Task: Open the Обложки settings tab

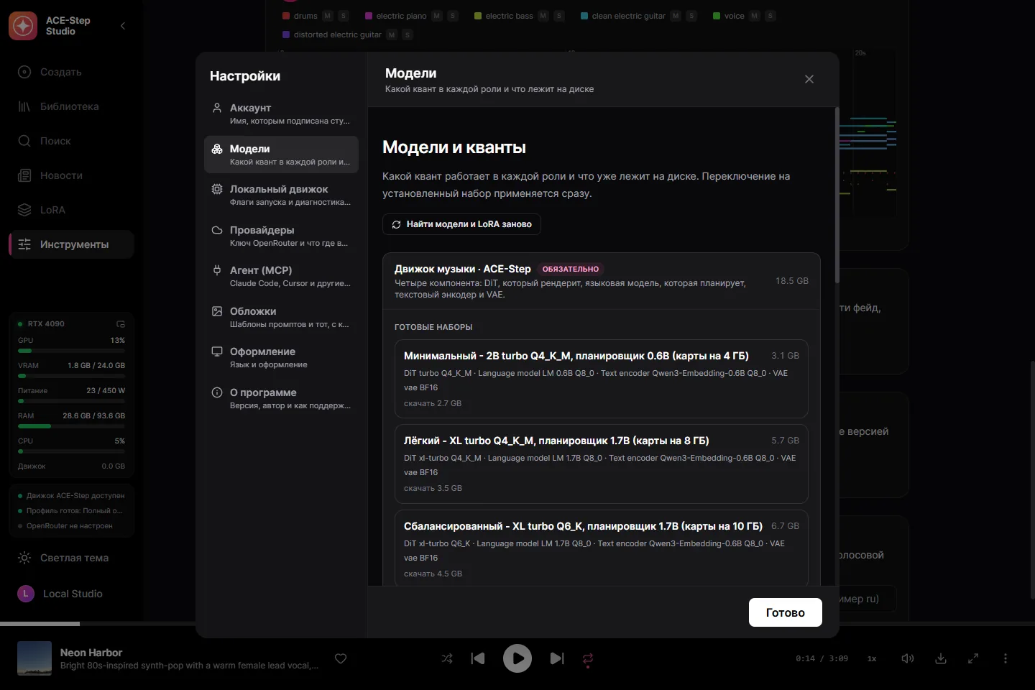Action: point(281,317)
